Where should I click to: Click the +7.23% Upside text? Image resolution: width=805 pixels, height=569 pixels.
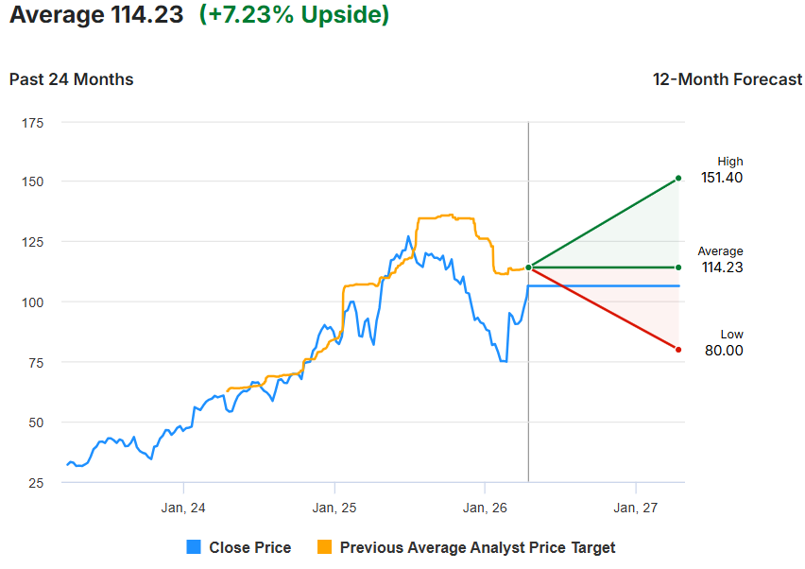[294, 16]
